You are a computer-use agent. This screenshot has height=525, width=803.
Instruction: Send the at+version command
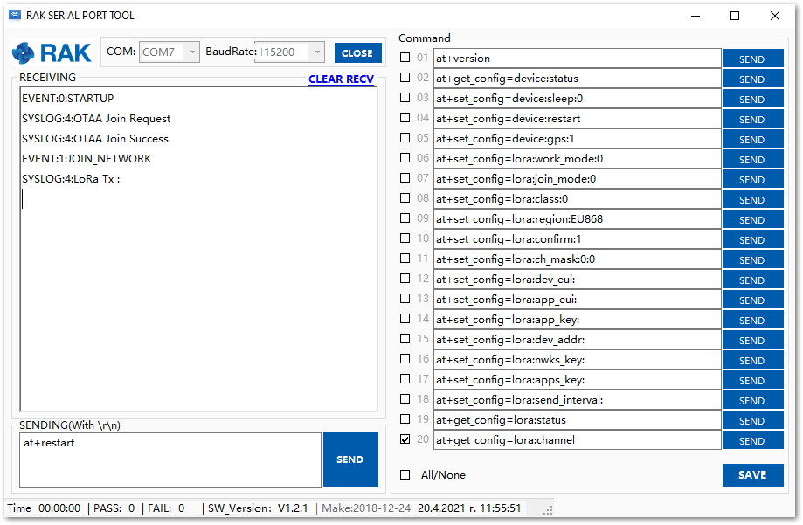coord(751,59)
